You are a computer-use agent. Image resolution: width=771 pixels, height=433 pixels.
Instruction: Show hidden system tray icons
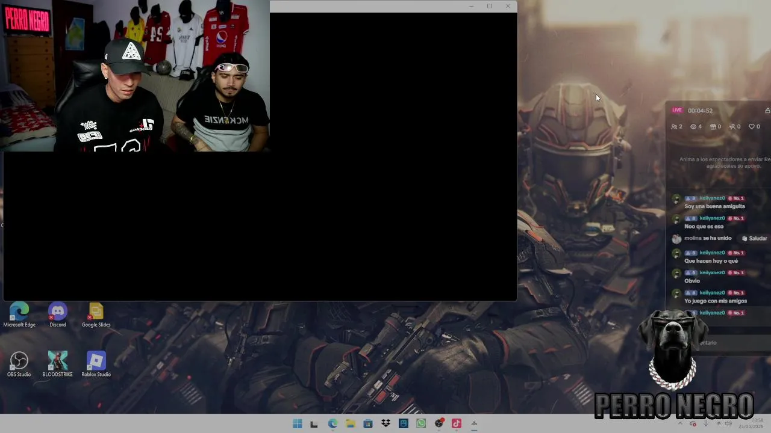pos(680,423)
